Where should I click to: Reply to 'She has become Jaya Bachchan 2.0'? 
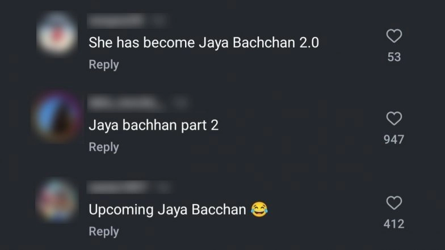(103, 65)
